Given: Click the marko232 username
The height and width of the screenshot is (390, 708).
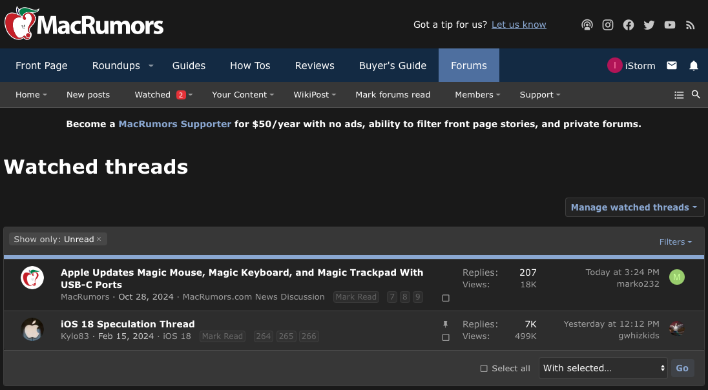Looking at the screenshot, I should (638, 284).
